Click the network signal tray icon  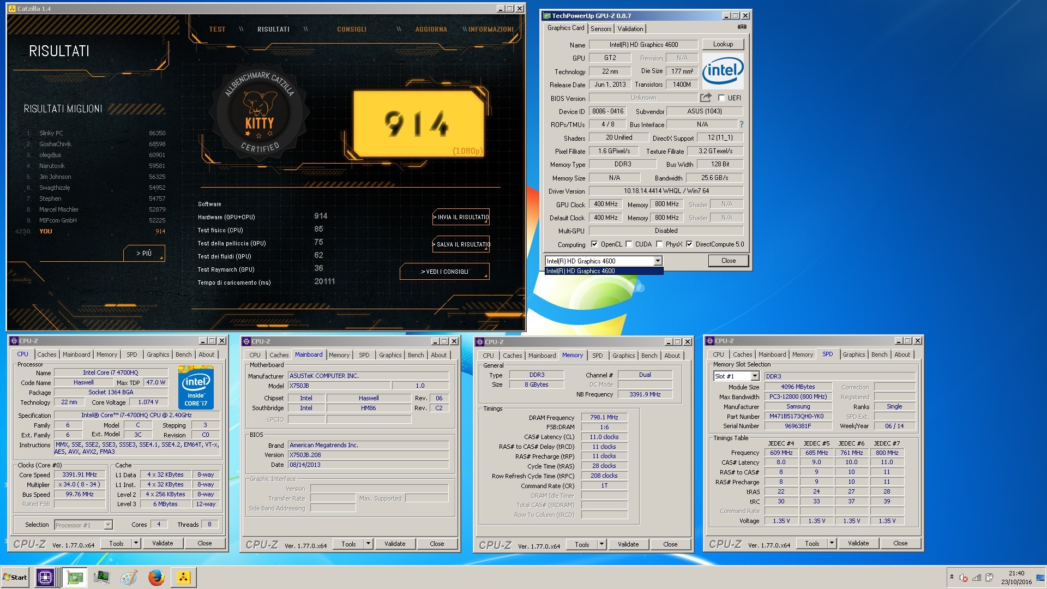pyautogui.click(x=977, y=578)
